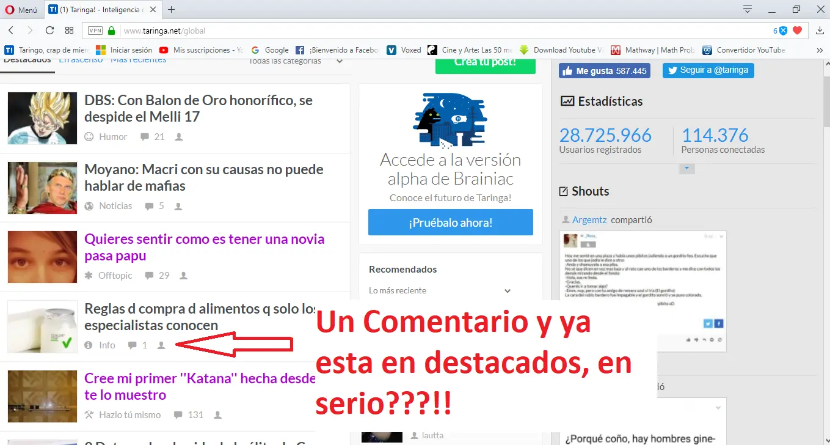Click comment bubble icon next to 1
This screenshot has height=445, width=830.
(132, 345)
